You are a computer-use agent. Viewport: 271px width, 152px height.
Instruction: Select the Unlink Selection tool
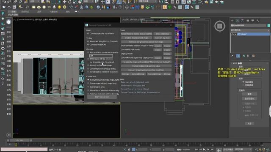[x=20, y=2]
